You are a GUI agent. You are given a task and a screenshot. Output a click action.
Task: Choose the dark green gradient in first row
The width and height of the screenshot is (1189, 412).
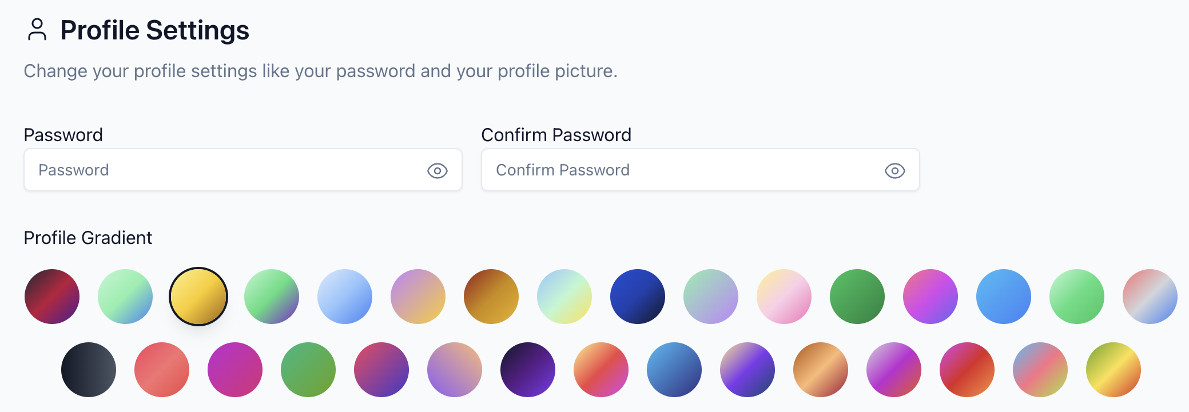[857, 297]
